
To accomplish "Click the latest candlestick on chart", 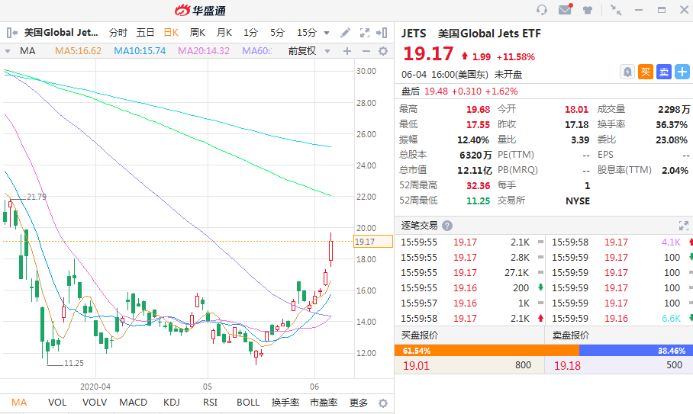I will (330, 250).
